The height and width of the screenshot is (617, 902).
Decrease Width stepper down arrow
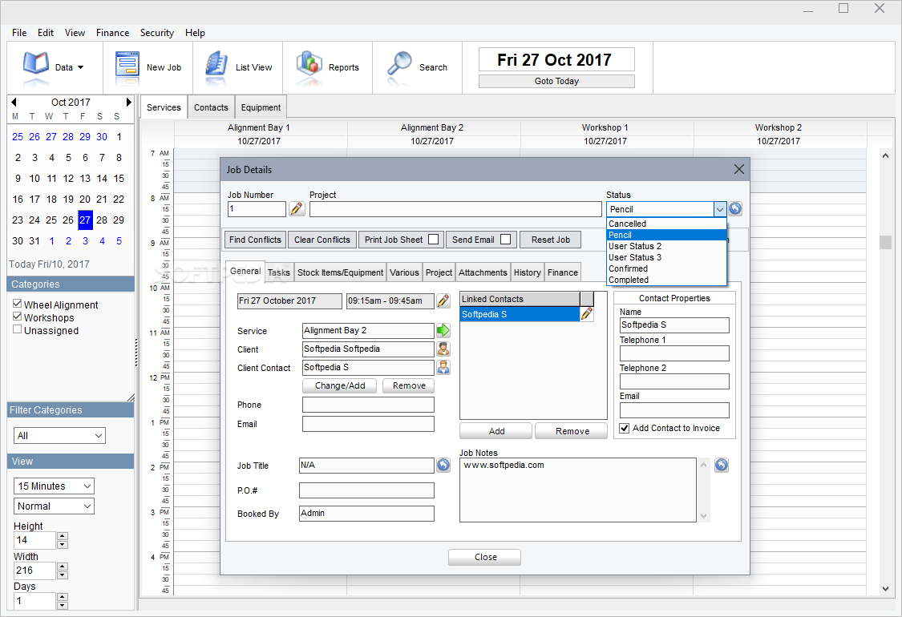pos(63,575)
